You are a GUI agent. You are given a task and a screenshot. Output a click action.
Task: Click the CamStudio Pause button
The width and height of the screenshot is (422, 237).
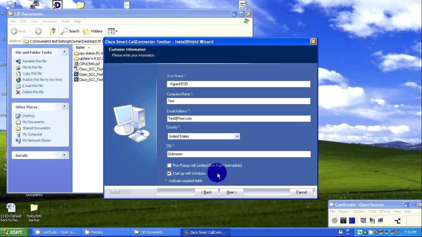[343, 221]
